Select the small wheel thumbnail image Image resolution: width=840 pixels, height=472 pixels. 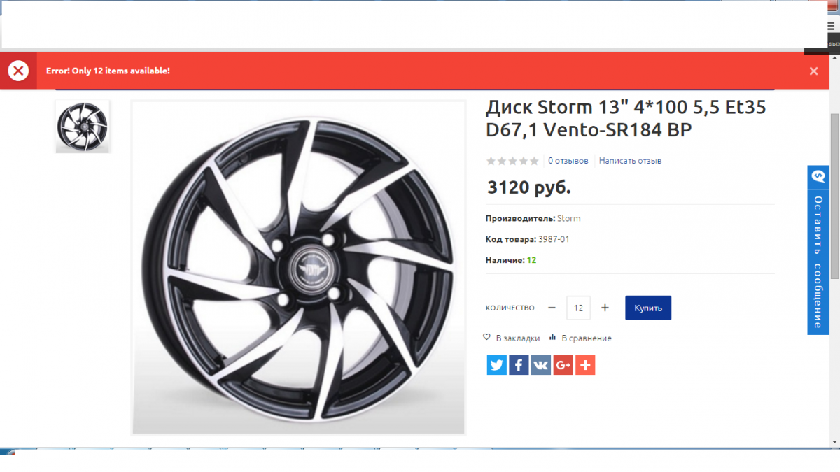[x=83, y=127]
